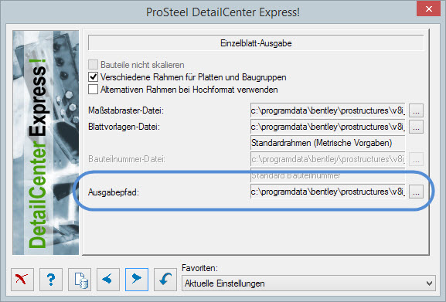Open help with the question mark icon

pos(51,280)
